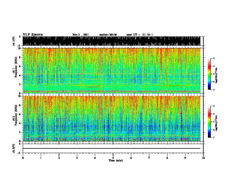The height and width of the screenshot is (177, 229).
Task: Click time axis tick label "10"
Action: (203, 158)
